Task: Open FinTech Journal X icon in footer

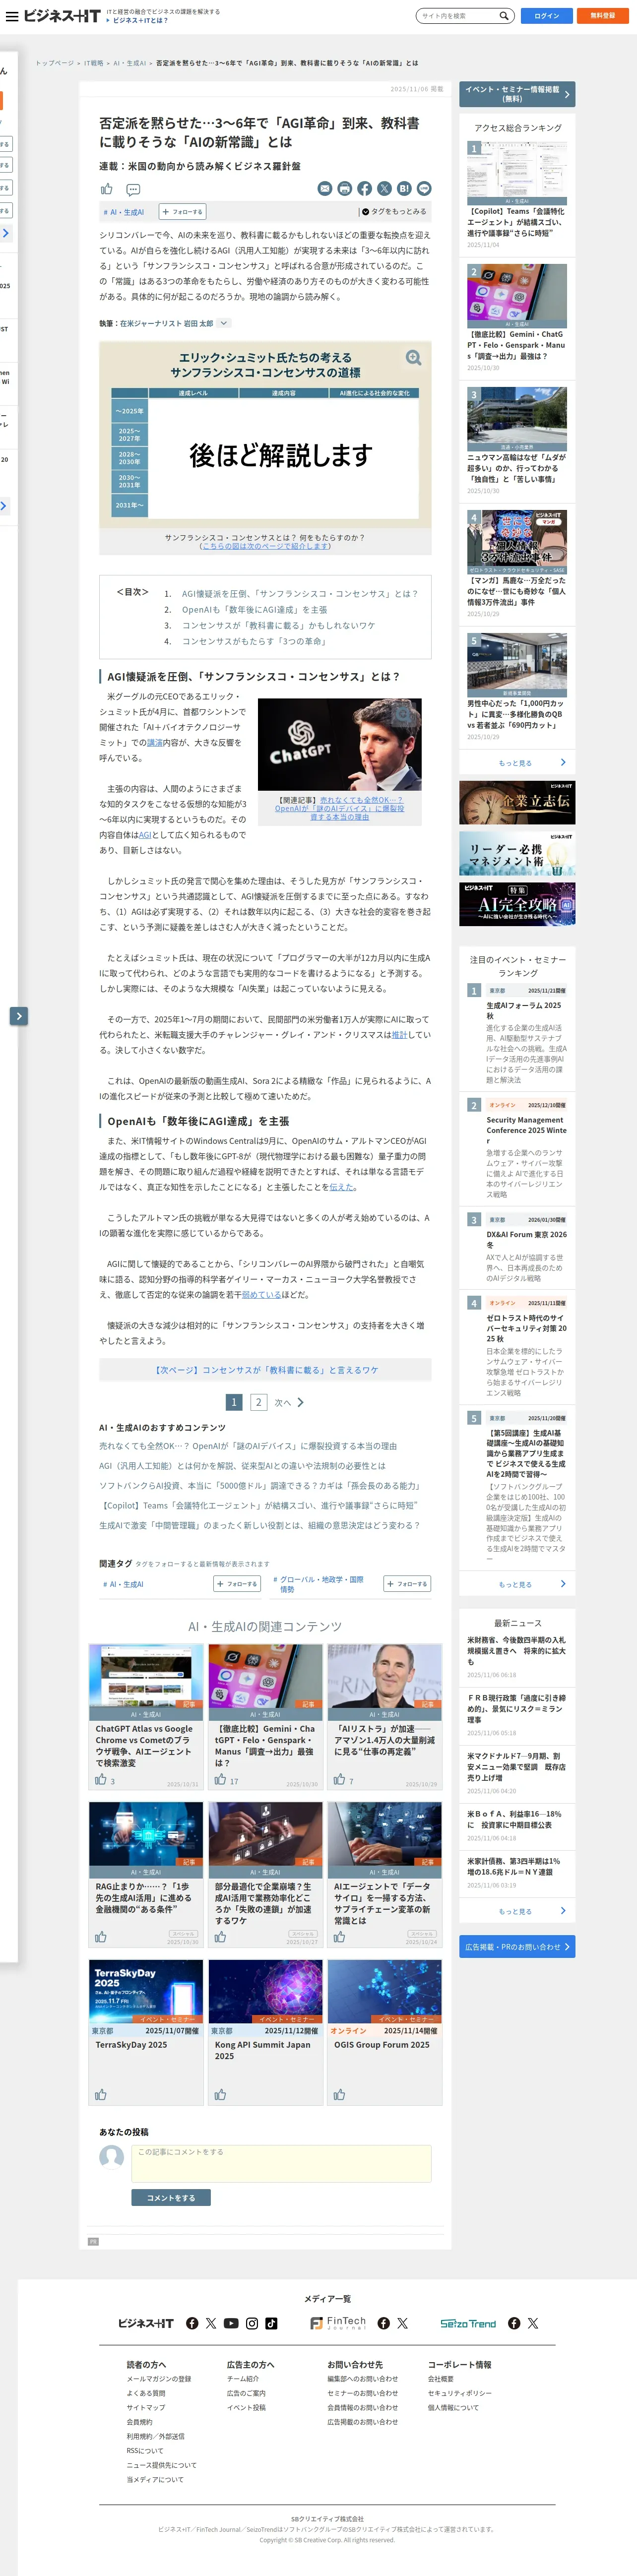Action: 402,2323
